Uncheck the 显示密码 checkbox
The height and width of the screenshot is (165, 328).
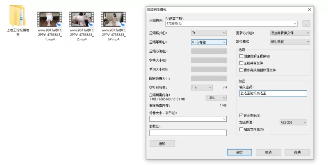[x=241, y=116]
